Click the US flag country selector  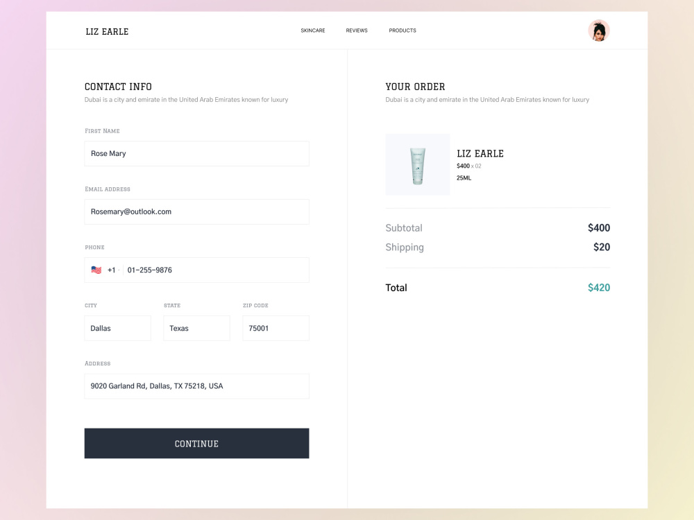[96, 270]
